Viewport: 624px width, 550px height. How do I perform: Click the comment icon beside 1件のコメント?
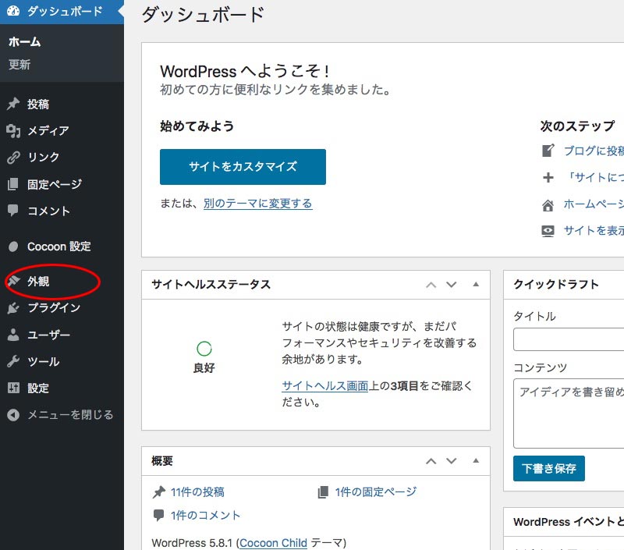click(x=159, y=515)
